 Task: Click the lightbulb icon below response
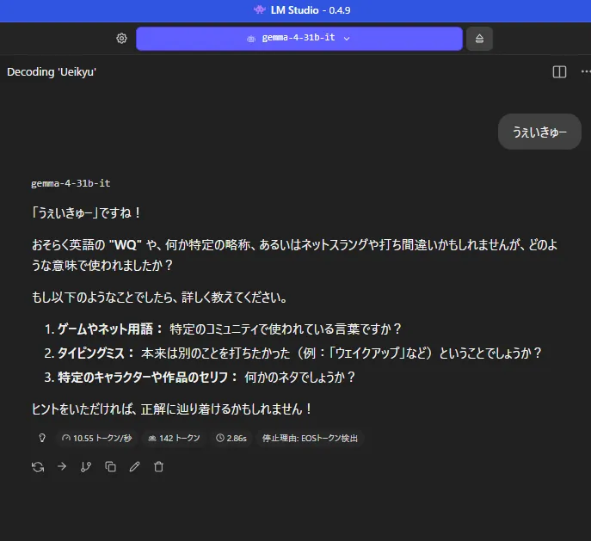coord(40,438)
